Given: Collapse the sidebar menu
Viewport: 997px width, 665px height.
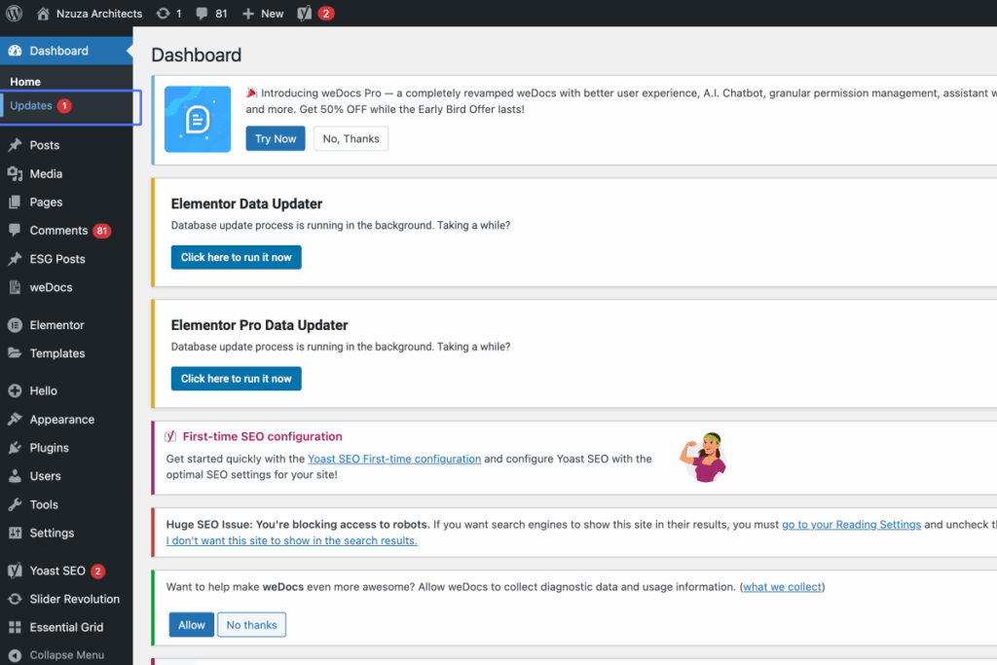Looking at the screenshot, I should click(55, 655).
